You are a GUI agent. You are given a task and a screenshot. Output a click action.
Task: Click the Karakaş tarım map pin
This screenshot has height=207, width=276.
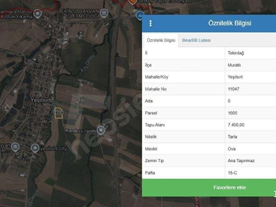pyautogui.click(x=101, y=130)
